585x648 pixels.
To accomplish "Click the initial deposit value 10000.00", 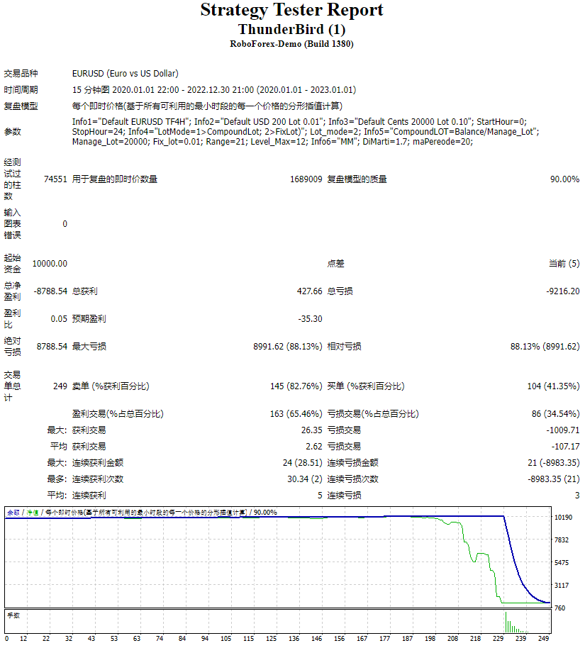I will coord(50,263).
